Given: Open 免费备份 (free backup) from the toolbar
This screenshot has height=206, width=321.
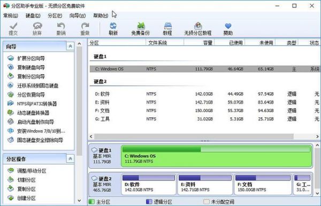Looking at the screenshot, I should click(x=140, y=29).
